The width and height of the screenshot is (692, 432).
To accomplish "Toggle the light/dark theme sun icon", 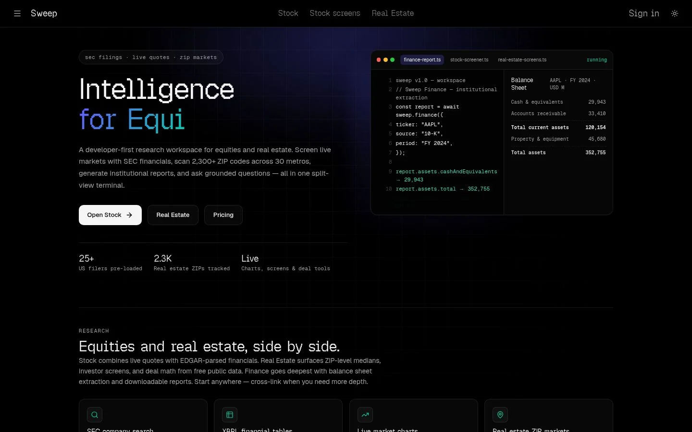I will [675, 13].
